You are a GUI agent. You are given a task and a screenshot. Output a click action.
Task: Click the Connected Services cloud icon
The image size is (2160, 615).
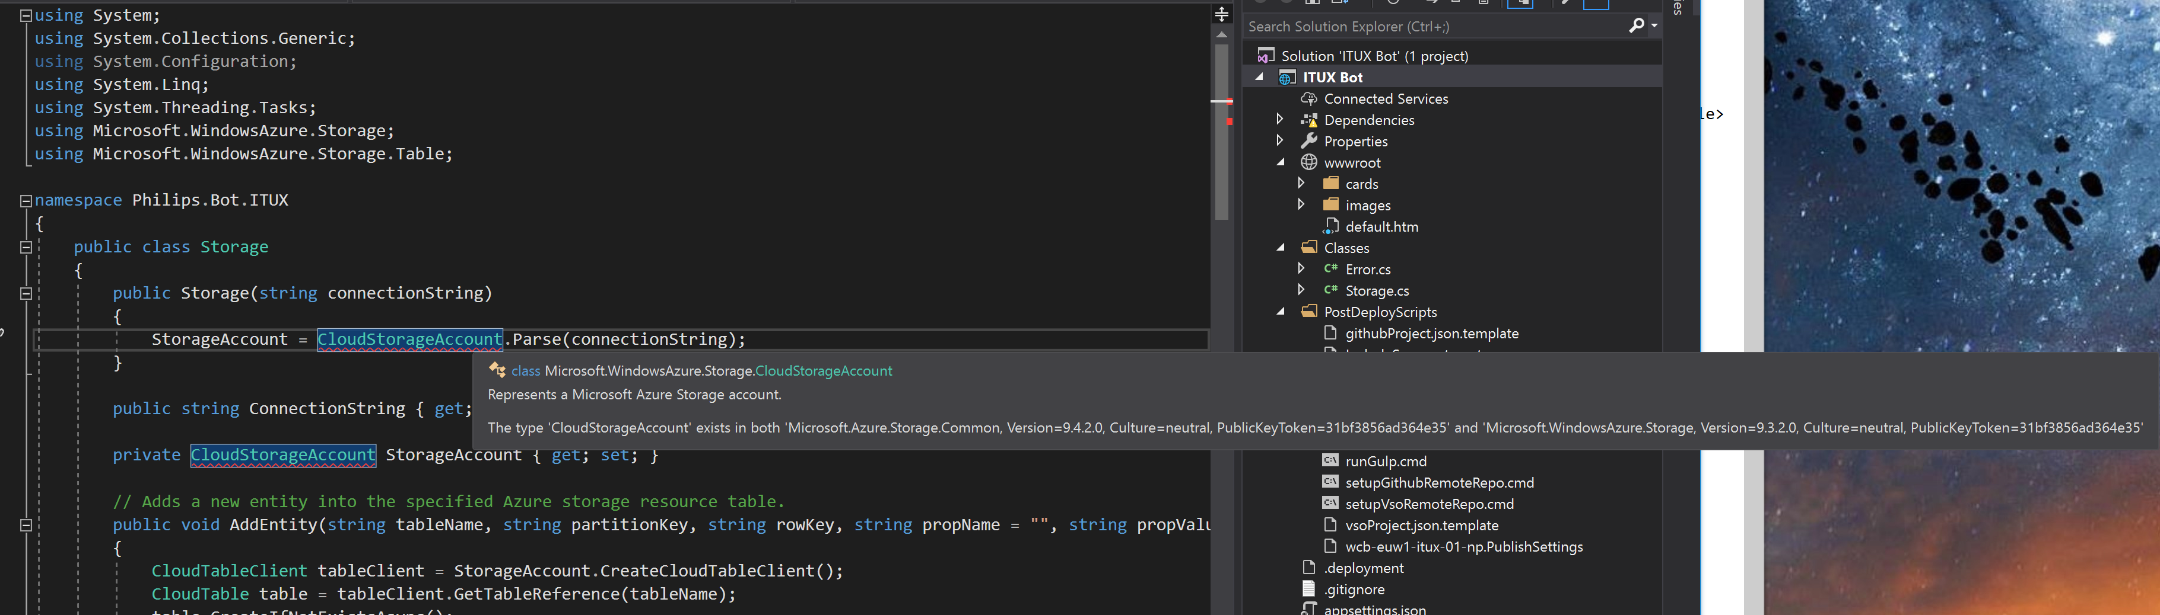click(1308, 99)
